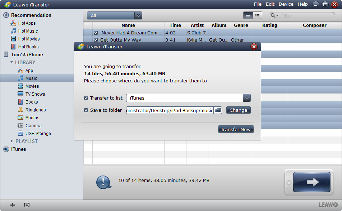Open the Edit menu
Screen dimensions: 342x211
pyautogui.click(x=270, y=4)
